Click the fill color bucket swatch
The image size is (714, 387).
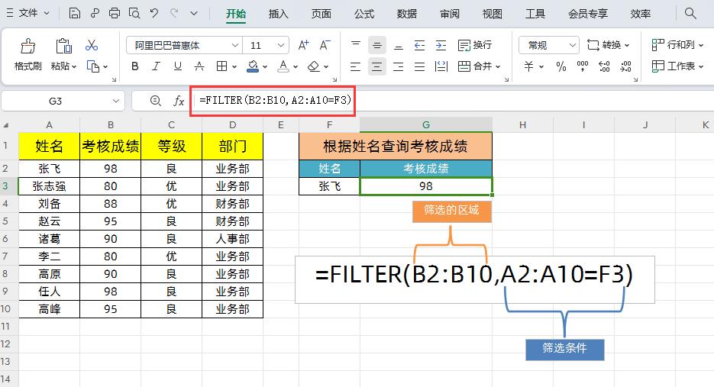[x=253, y=66]
